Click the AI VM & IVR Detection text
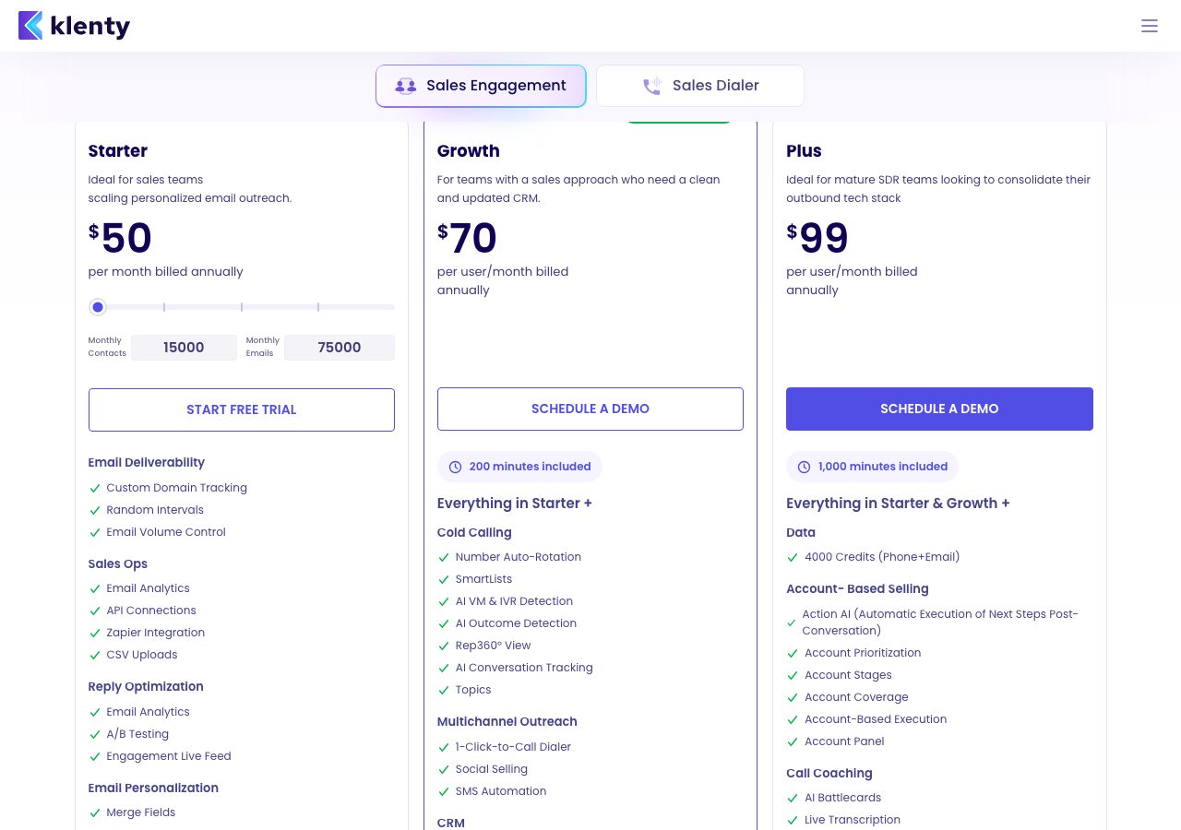 (x=514, y=601)
